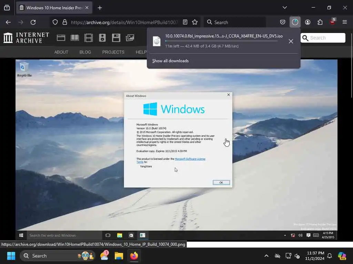
Task: Click the Windows taskbar Search box
Action: pos(58,256)
